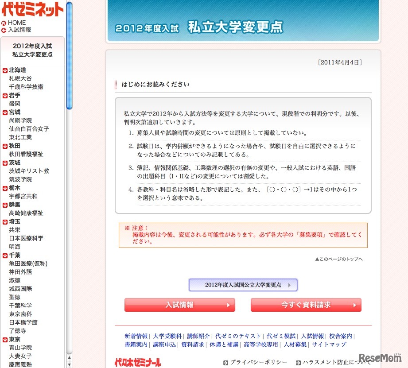Open the 2012年度入試国公立大学変更点 button
Viewport: 408px width, 368px height.
[243, 285]
